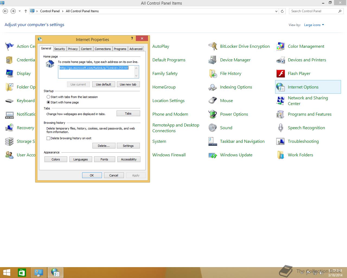Open the Mouse icon
Viewport: 347px width, 278px height.
point(213,101)
